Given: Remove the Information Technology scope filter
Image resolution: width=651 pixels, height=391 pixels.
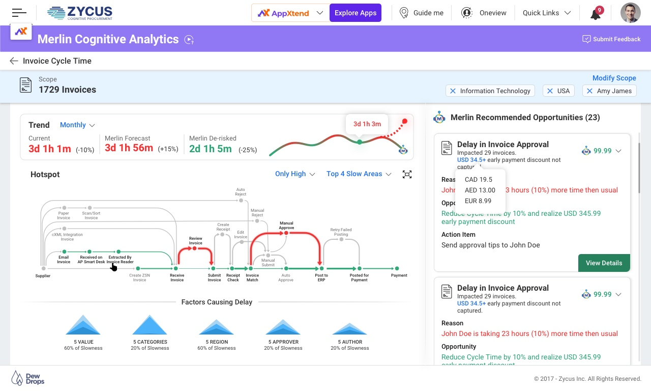Looking at the screenshot, I should pos(453,91).
